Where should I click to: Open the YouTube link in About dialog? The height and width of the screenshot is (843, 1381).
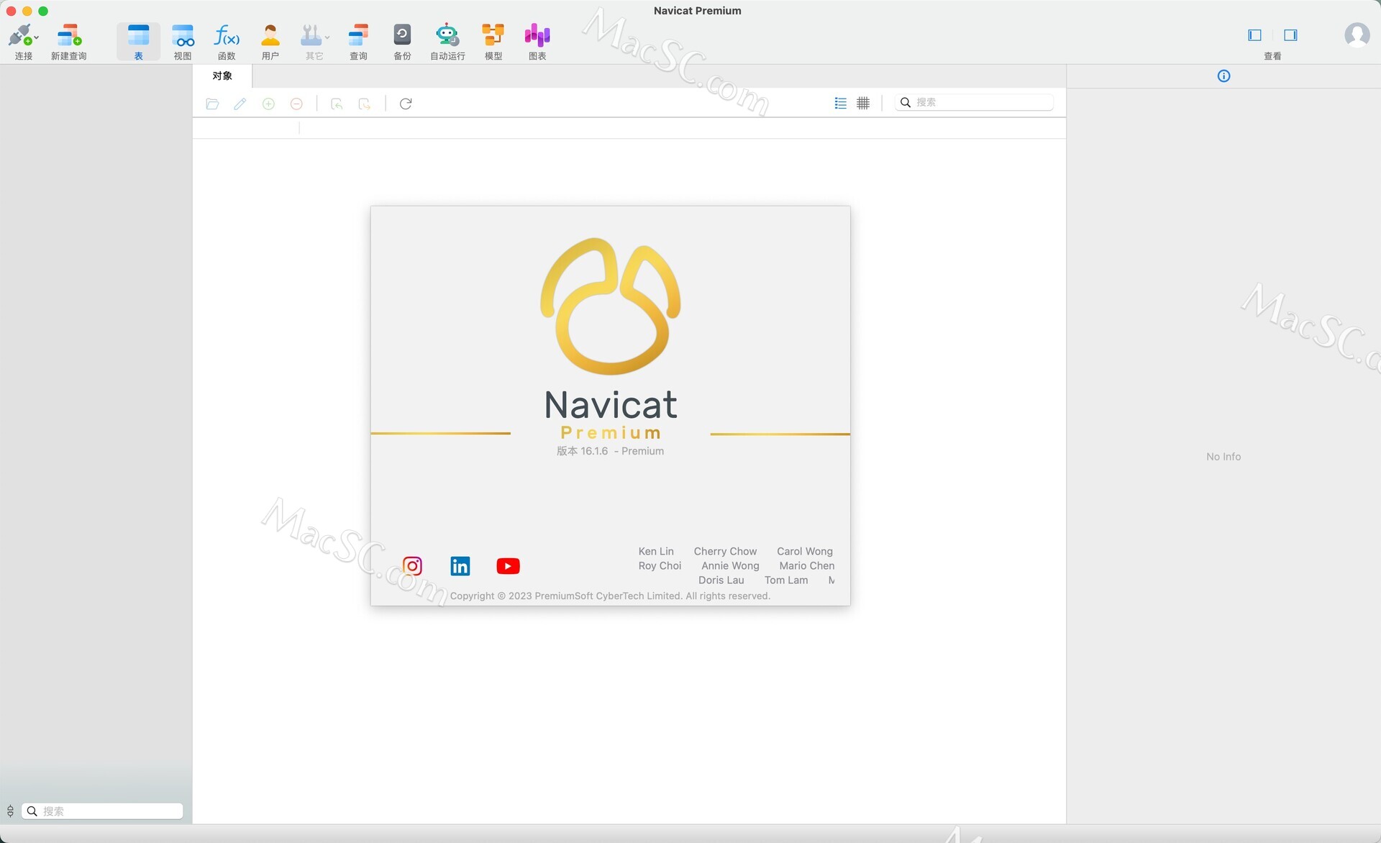coord(508,566)
